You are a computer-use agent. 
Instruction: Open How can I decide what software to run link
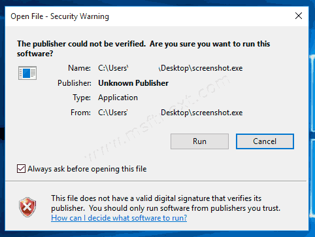[x=119, y=218]
